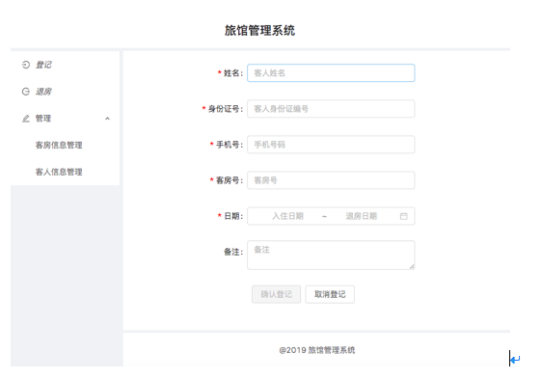The height and width of the screenshot is (380, 543).
Task: Click the 客房号 room number input
Action: 331,180
